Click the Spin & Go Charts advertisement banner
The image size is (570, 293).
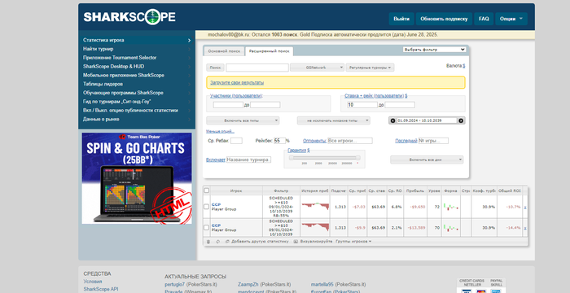click(x=137, y=178)
